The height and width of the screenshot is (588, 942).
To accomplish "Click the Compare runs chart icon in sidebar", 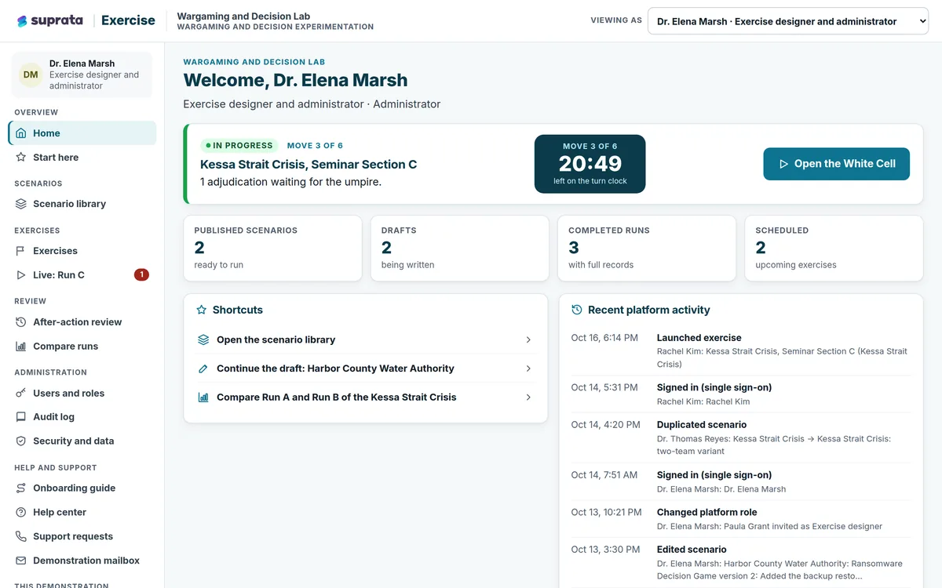I will pos(21,347).
